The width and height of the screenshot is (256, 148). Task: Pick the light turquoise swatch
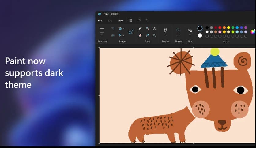(x=237, y=32)
